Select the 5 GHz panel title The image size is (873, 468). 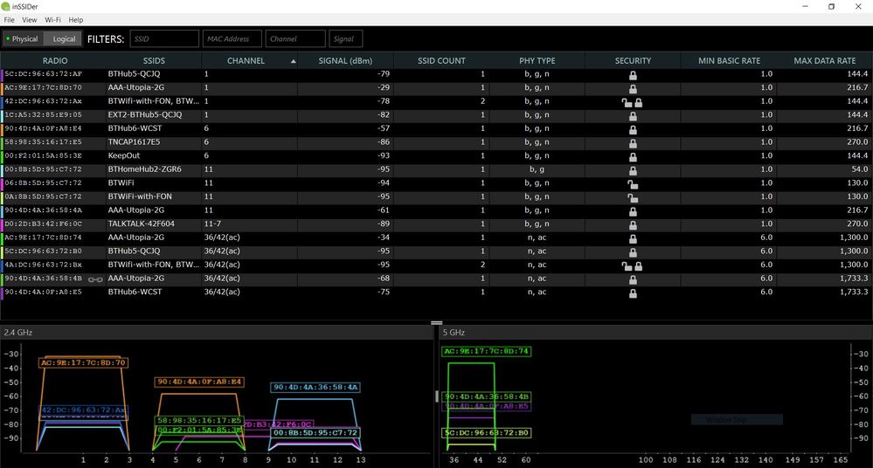tap(454, 332)
